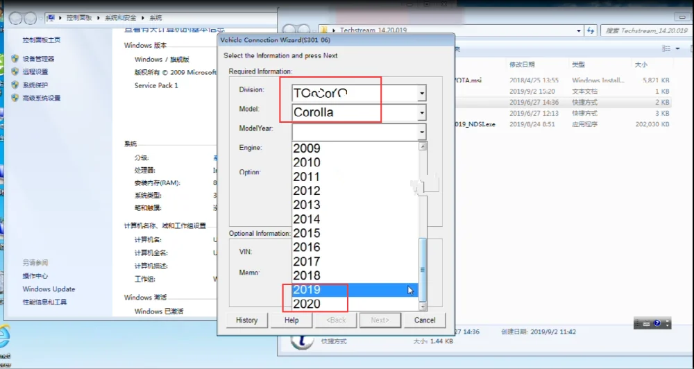Open 远程设置 in Control Panel sidebar

(35, 71)
